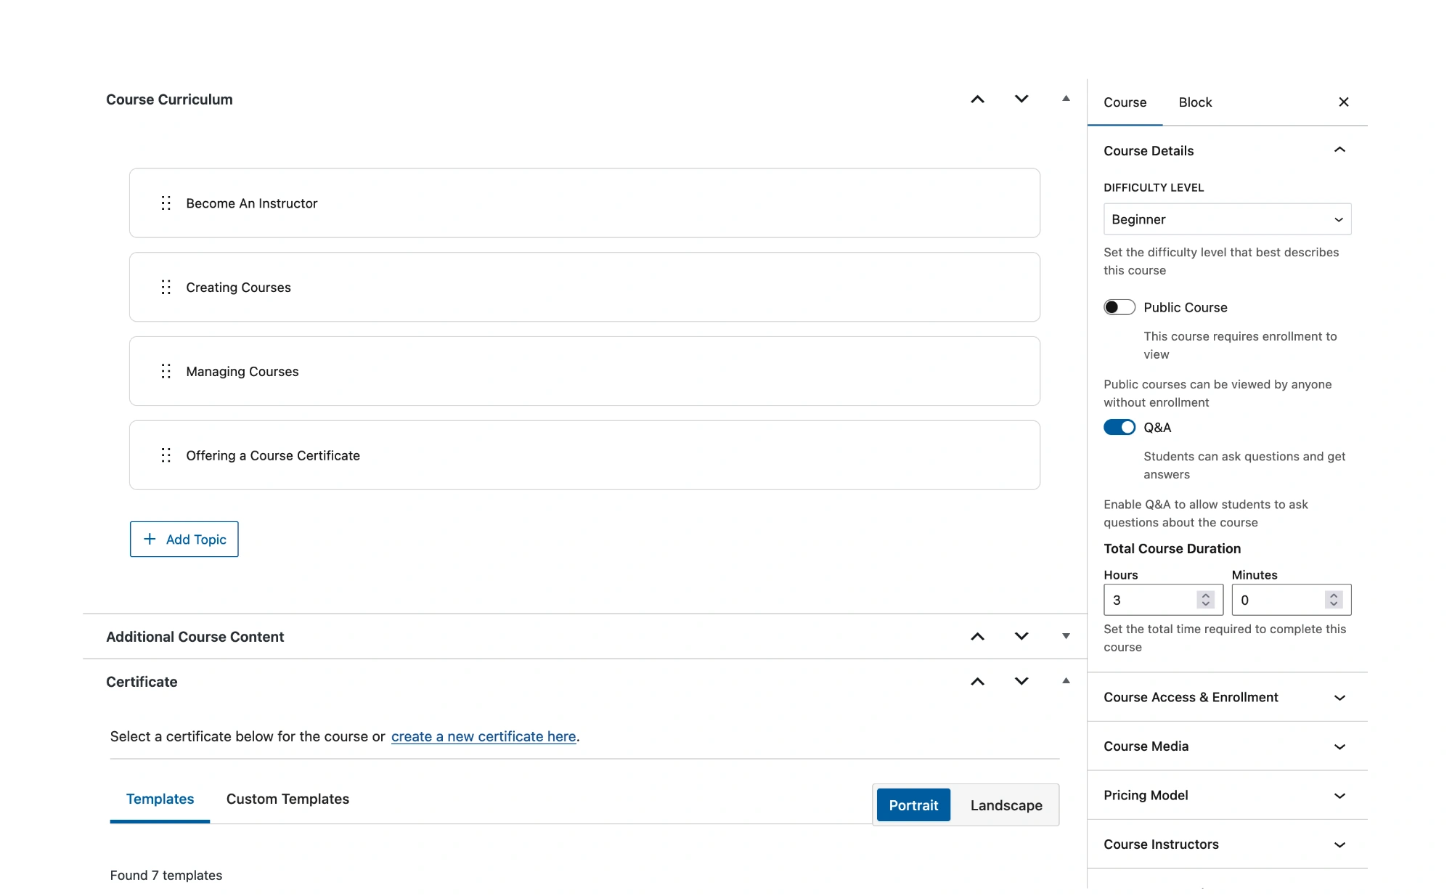Switch to the Block tab

(1195, 102)
